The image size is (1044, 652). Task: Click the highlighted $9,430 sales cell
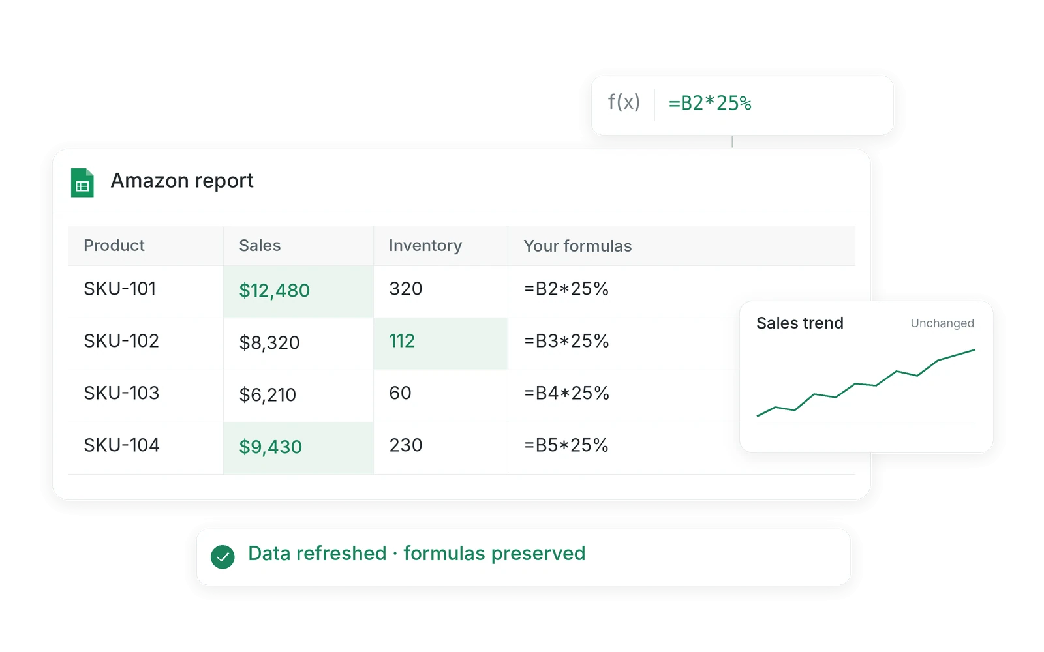coord(298,448)
